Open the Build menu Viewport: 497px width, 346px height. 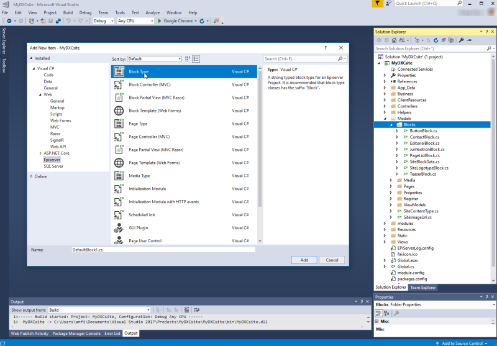[68, 12]
